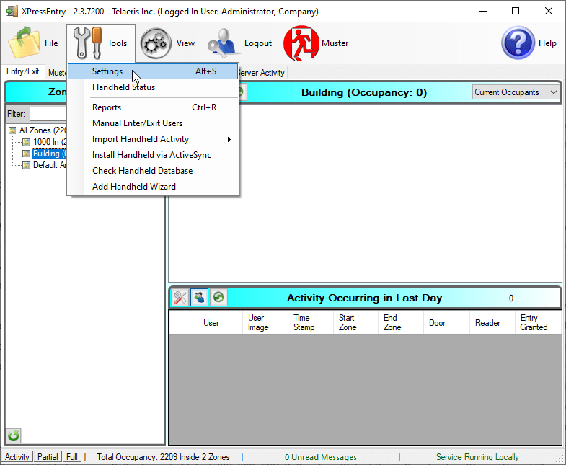566x465 pixels.
Task: Click the Partial button in the status bar
Action: [x=48, y=457]
